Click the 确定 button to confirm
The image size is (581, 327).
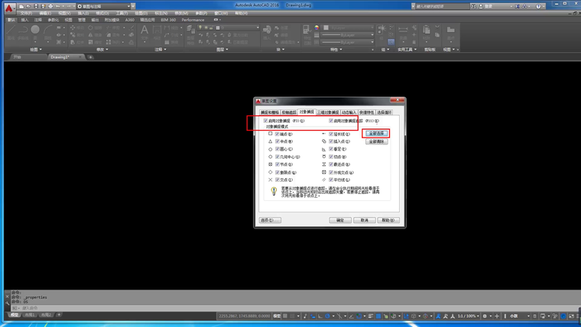point(340,220)
